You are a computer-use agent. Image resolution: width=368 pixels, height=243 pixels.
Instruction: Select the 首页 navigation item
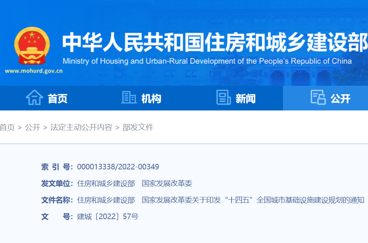[57, 98]
